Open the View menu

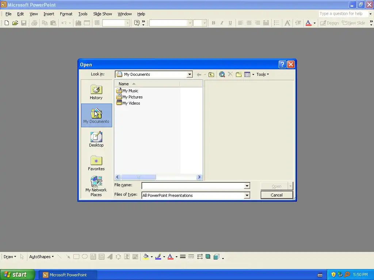point(34,14)
